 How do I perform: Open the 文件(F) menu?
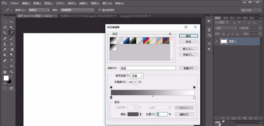pos(15,3)
